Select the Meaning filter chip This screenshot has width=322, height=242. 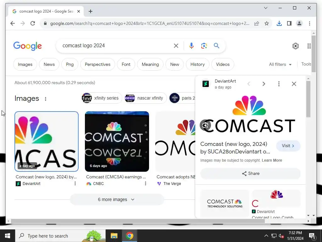pyautogui.click(x=150, y=64)
